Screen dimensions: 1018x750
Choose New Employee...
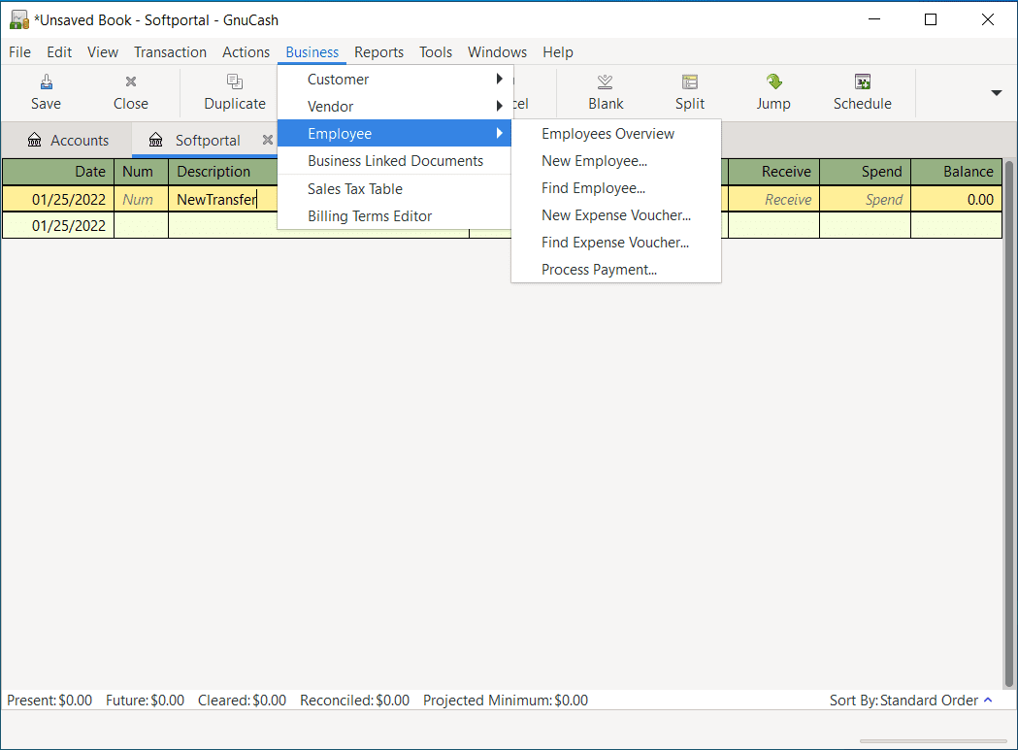(x=616, y=161)
